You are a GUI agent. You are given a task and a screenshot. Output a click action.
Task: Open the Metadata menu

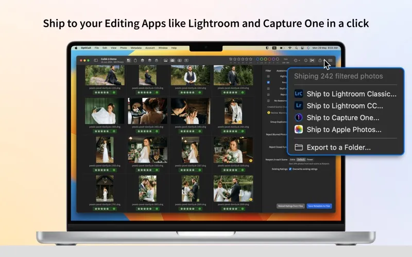coord(136,48)
